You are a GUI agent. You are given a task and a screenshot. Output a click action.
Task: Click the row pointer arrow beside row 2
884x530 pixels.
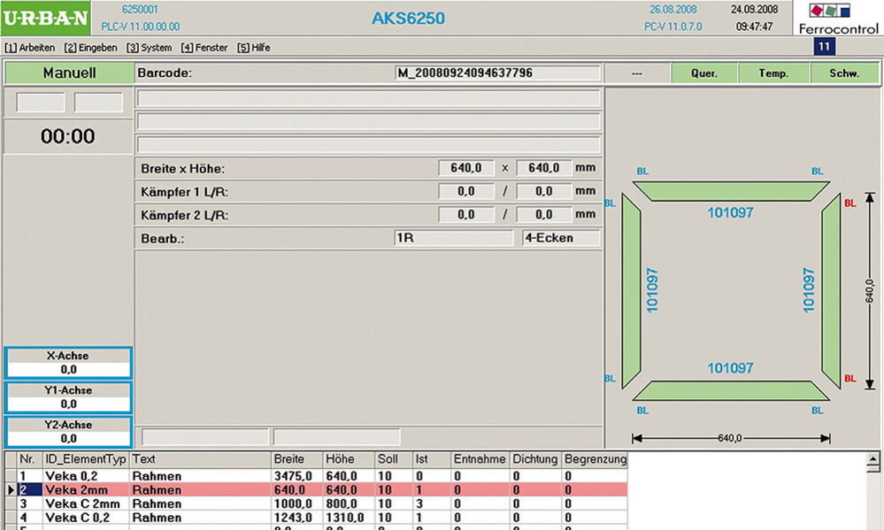11,489
